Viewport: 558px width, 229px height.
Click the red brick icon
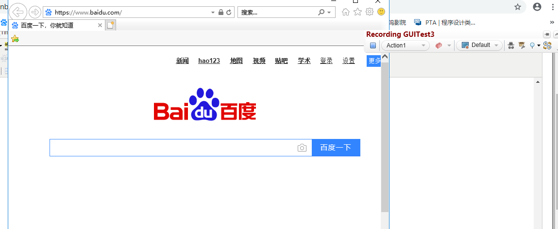click(439, 46)
